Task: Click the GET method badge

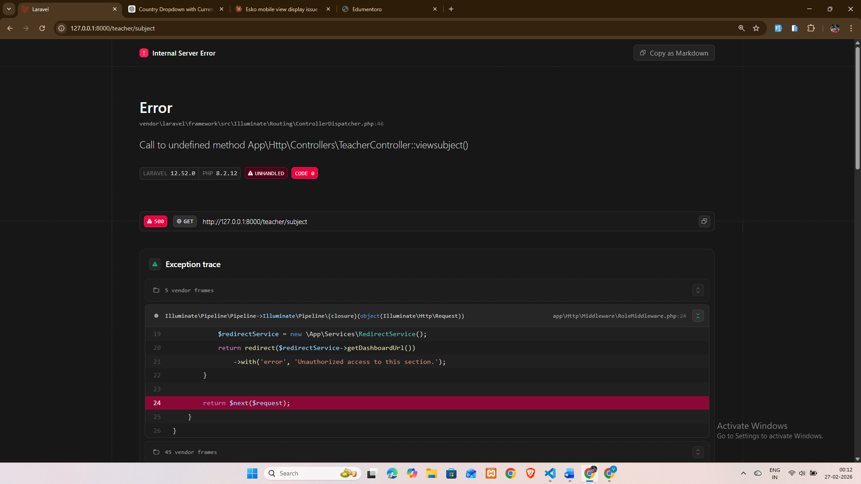Action: tap(185, 221)
